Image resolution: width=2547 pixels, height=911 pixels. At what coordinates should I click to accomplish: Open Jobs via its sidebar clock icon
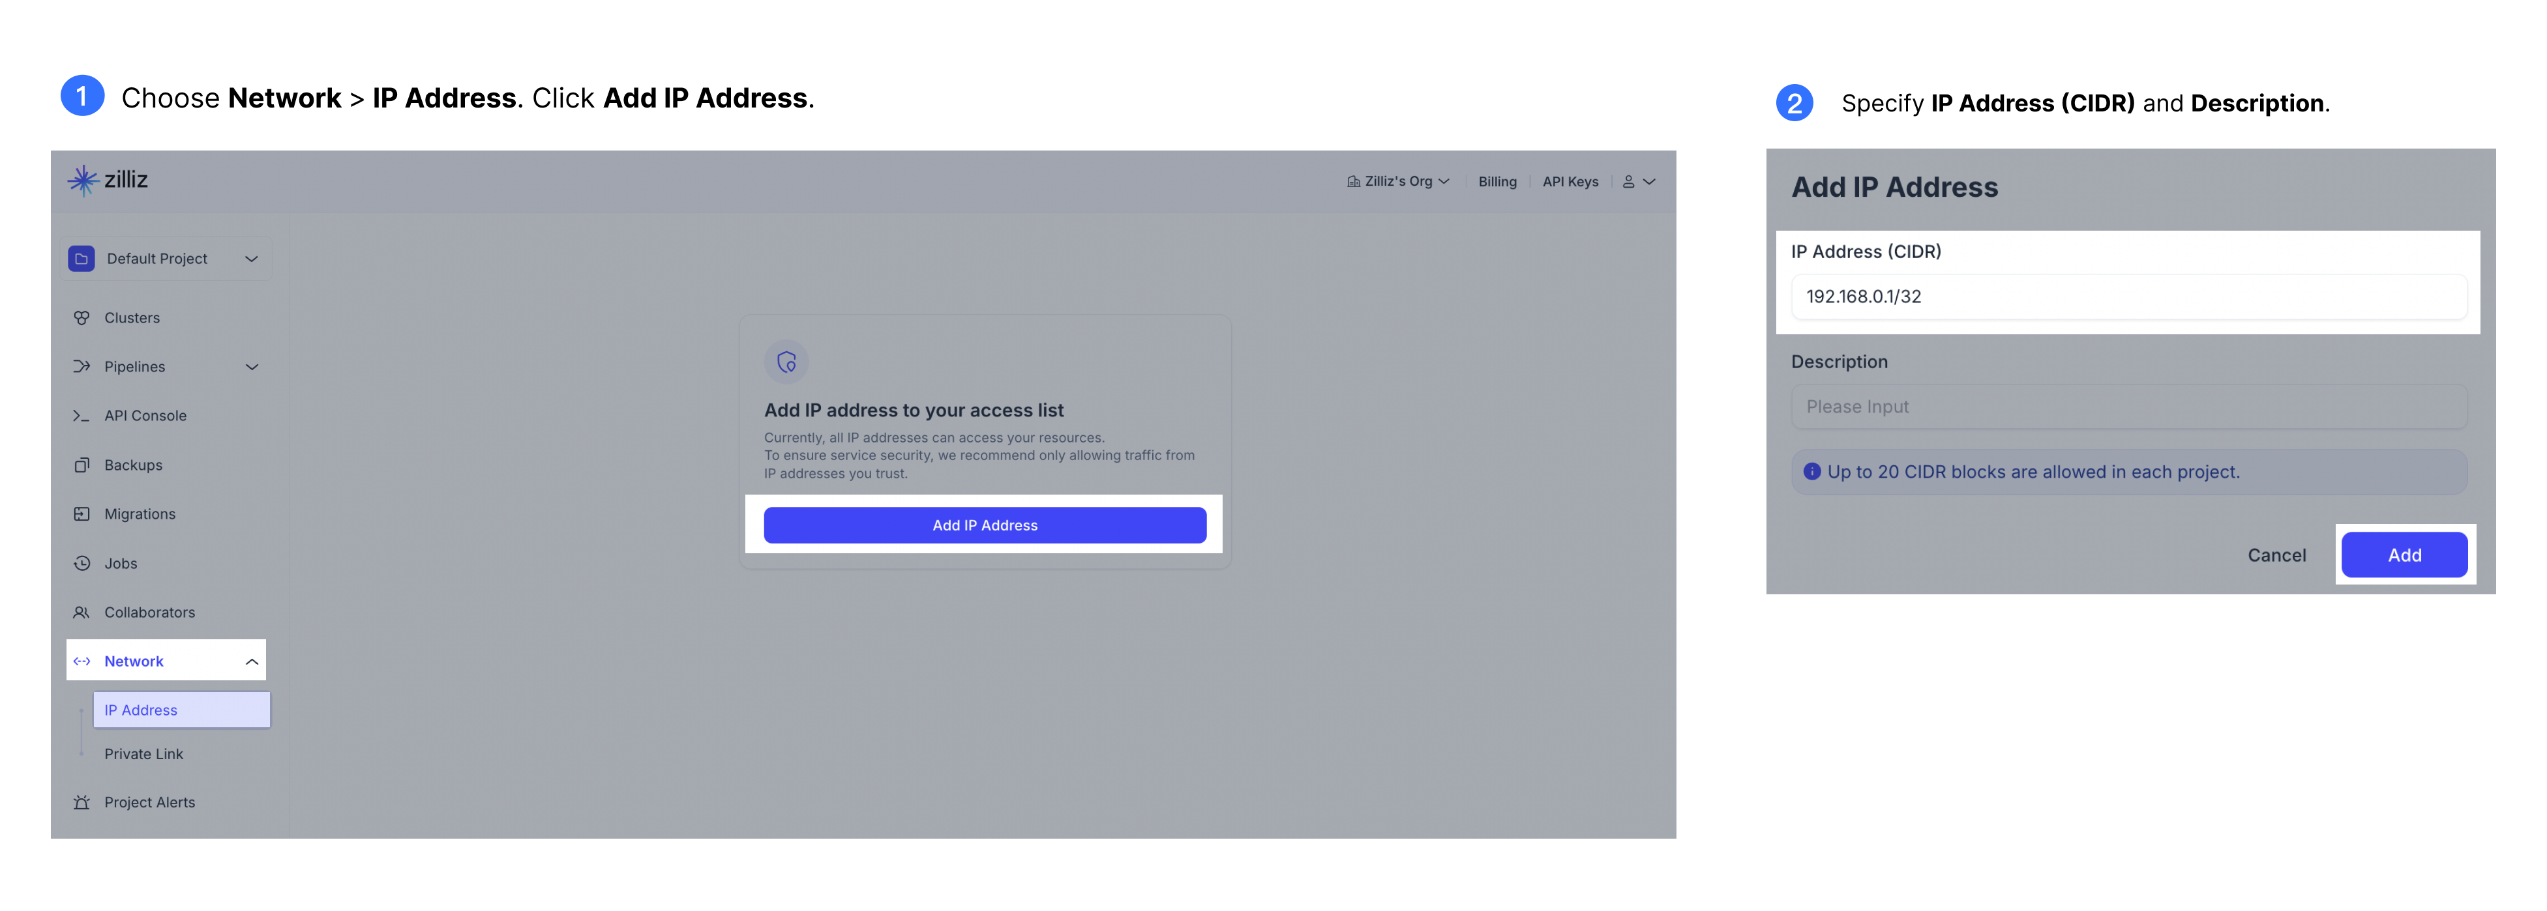[x=83, y=563]
